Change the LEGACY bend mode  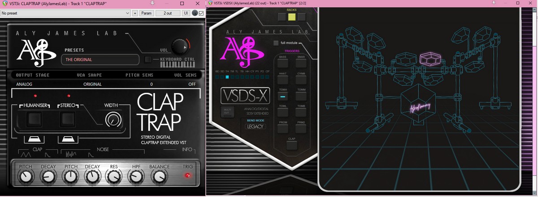coord(255,126)
